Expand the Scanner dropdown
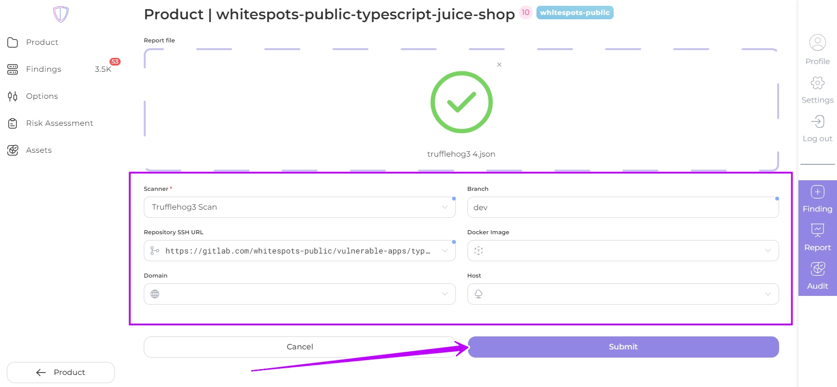 pos(444,207)
